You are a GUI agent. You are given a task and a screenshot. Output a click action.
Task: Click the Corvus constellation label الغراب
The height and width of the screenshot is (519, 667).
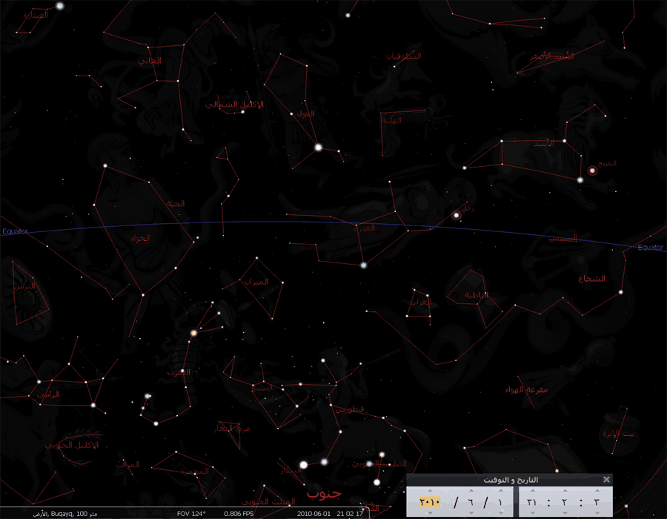(x=421, y=302)
